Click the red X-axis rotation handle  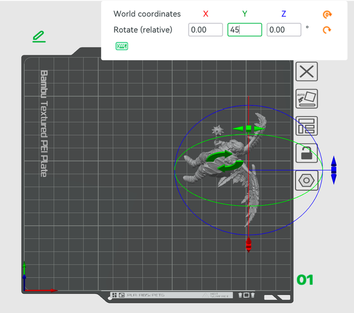pos(248,244)
